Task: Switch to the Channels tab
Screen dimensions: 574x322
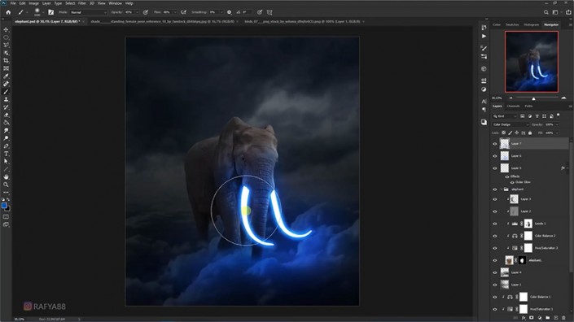Action: tap(513, 106)
